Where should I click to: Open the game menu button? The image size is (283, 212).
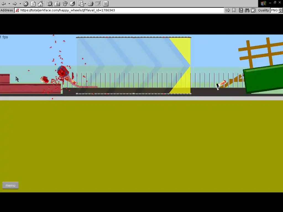click(11, 185)
